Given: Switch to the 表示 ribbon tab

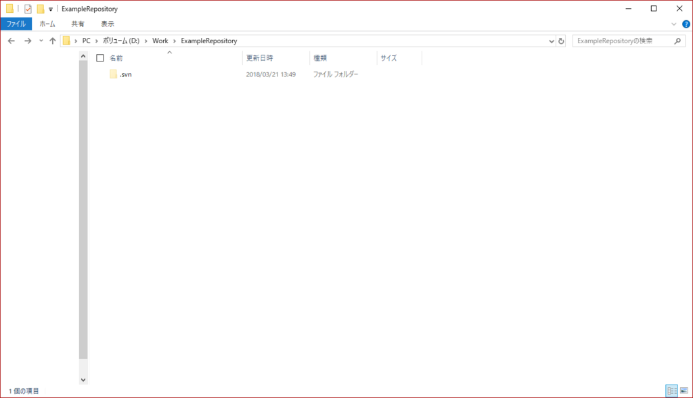Looking at the screenshot, I should point(108,24).
